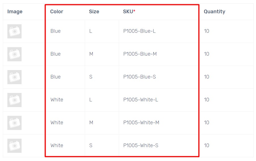
Task: Click SKU field P1005-Blue-M
Action: point(140,54)
